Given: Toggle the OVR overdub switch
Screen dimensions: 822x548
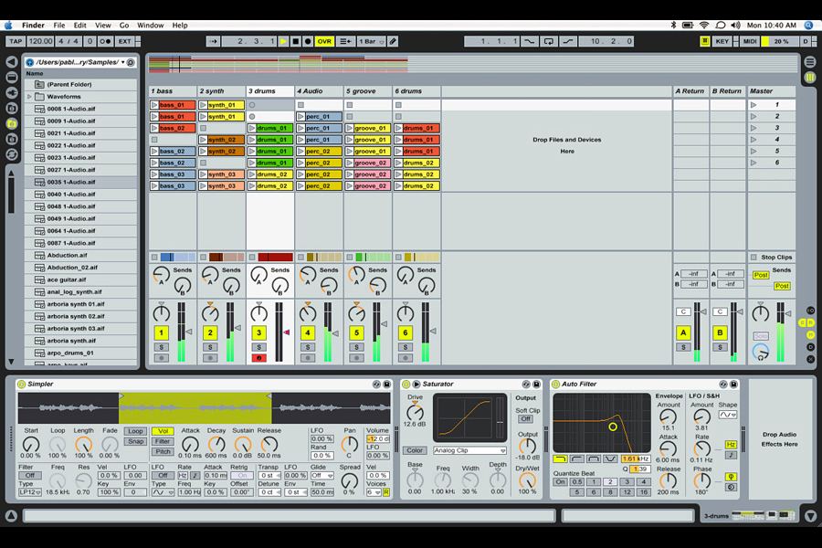Looking at the screenshot, I should tap(324, 41).
